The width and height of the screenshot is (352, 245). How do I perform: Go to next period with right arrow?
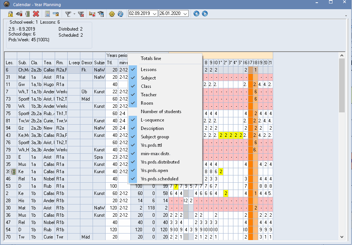pyautogui.click(x=205, y=14)
